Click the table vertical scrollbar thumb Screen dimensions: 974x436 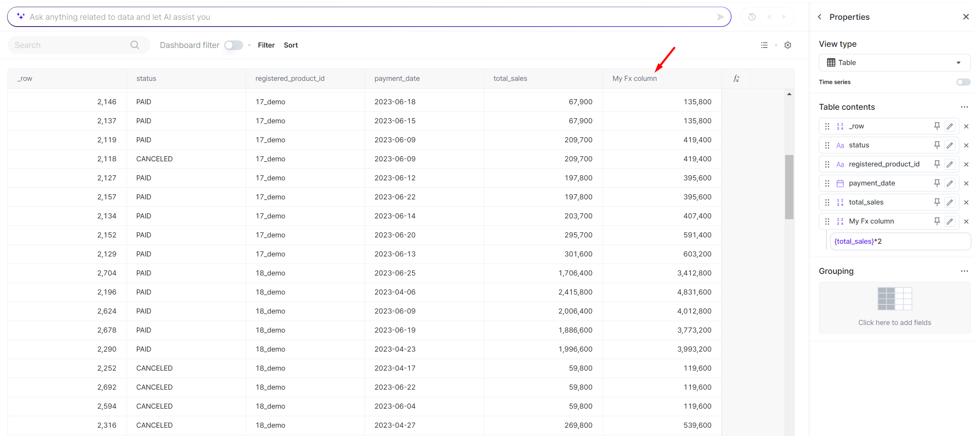[789, 186]
